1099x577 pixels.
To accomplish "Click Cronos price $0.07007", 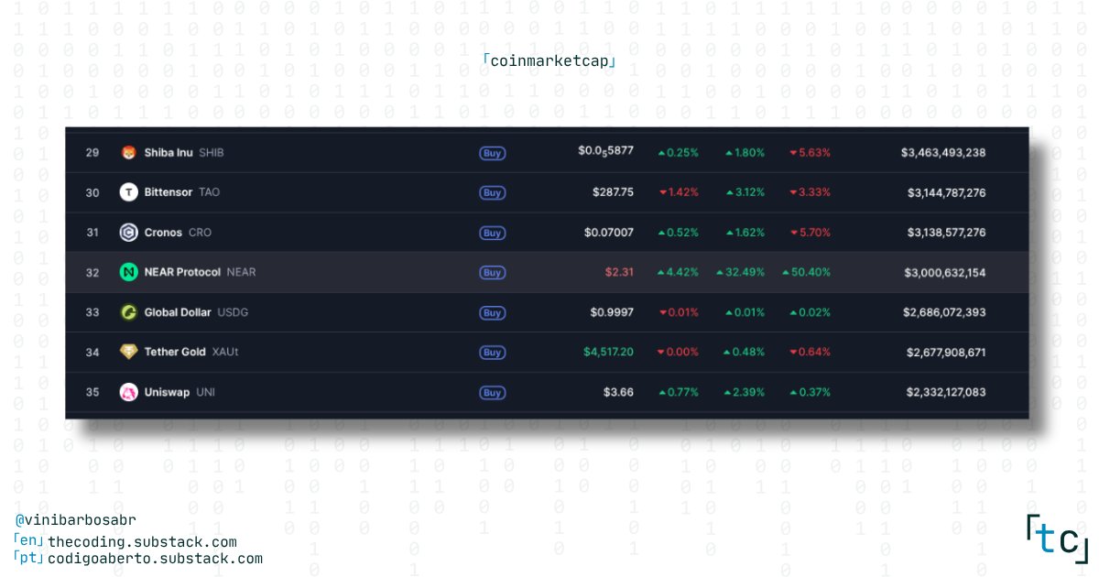I will (609, 233).
